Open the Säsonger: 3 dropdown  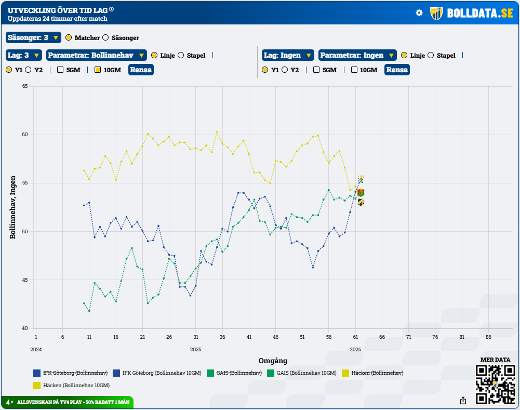[33, 38]
